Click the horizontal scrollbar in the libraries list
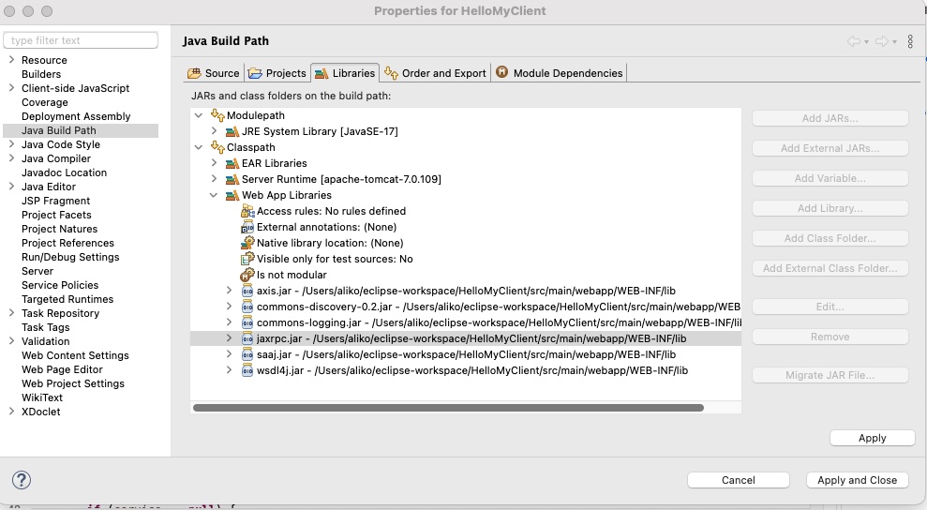 tap(448, 408)
